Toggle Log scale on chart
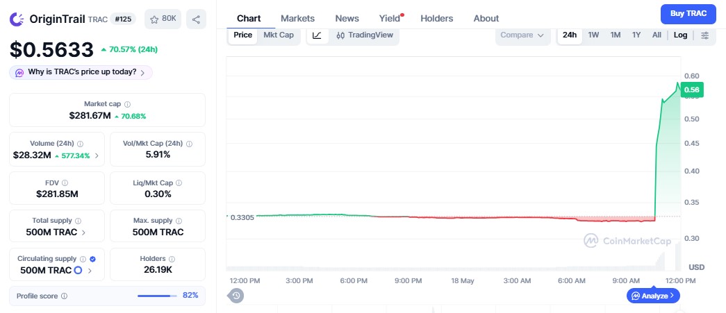 681,35
